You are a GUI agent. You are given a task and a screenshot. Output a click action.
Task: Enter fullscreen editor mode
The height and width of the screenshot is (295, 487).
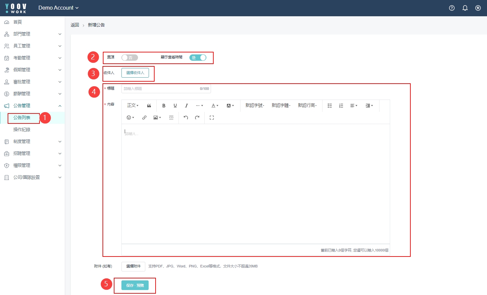[x=212, y=117]
